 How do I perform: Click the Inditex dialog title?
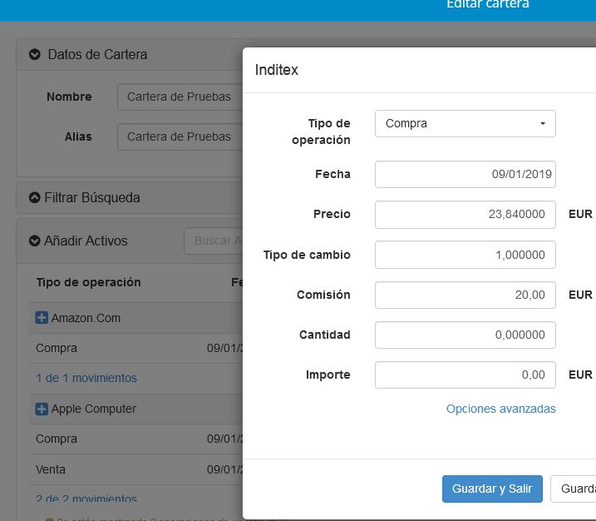[x=276, y=70]
